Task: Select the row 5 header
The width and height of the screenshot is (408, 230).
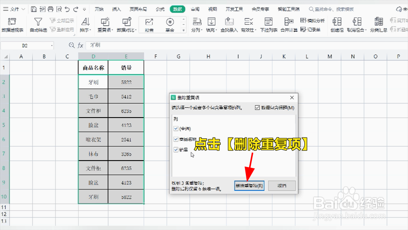Action: pyautogui.click(x=4, y=125)
